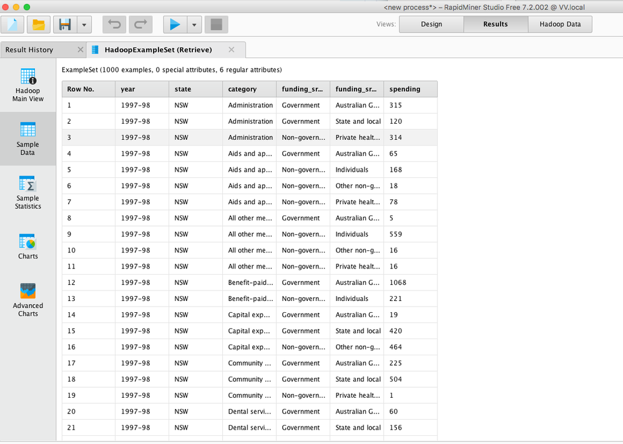Open Charts in the sidebar
The image size is (623, 444).
[28, 247]
